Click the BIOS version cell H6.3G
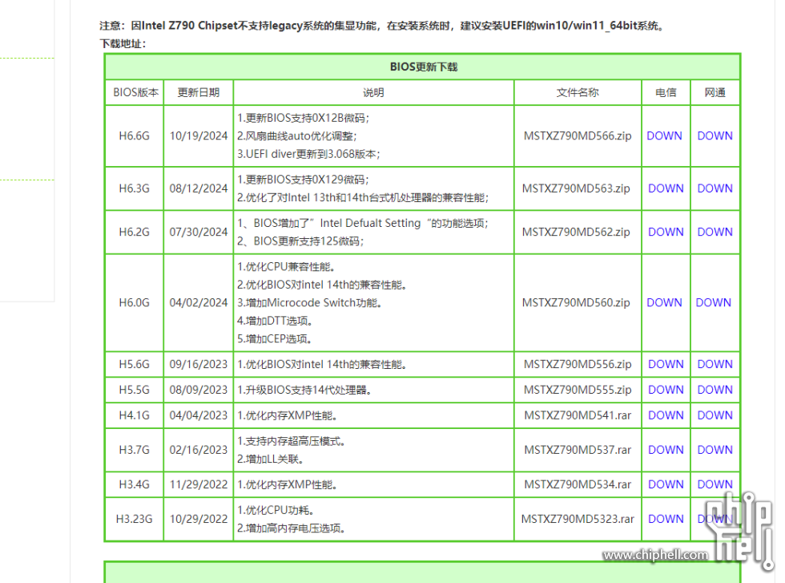The height and width of the screenshot is (583, 785). [134, 188]
